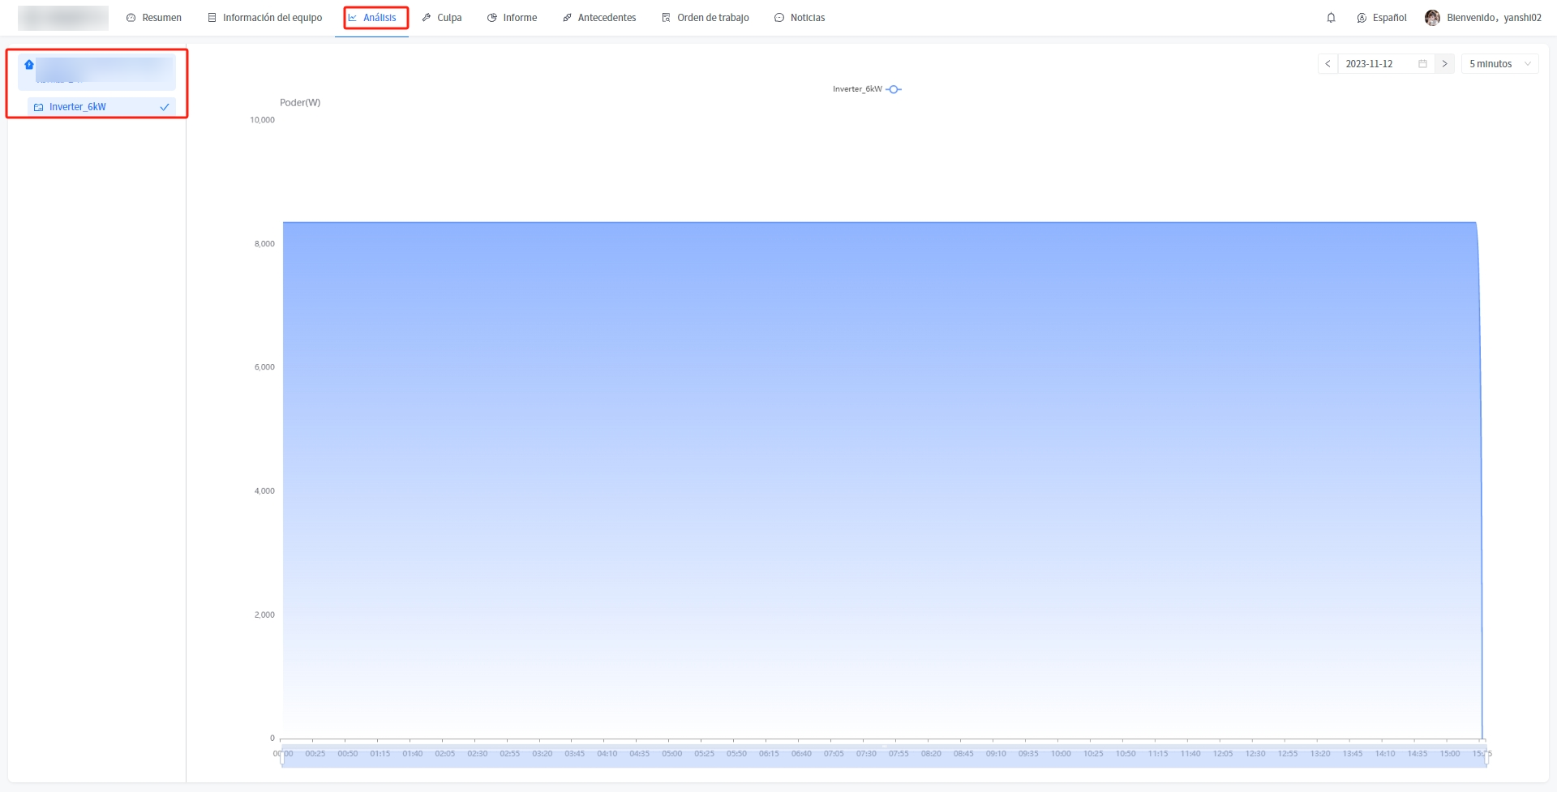The height and width of the screenshot is (792, 1557).
Task: Select the Inverter_6kW tree item
Action: click(78, 107)
